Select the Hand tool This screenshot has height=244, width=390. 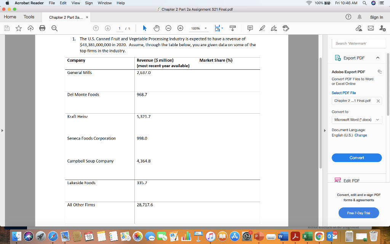click(157, 28)
